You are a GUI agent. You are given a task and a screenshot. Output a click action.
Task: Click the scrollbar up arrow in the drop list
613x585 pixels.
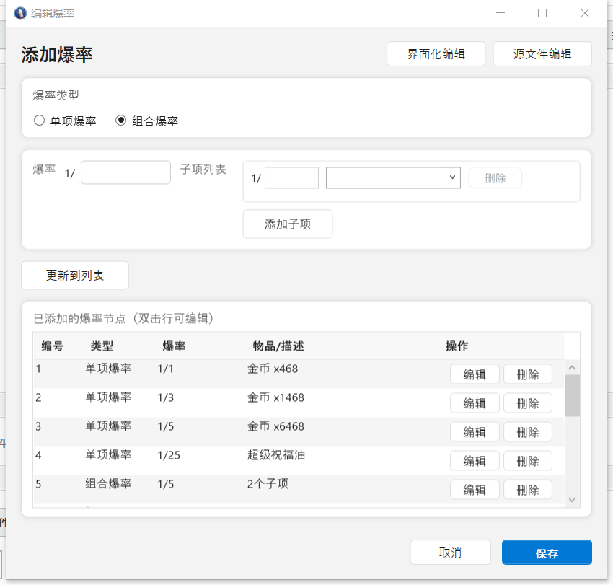point(571,366)
